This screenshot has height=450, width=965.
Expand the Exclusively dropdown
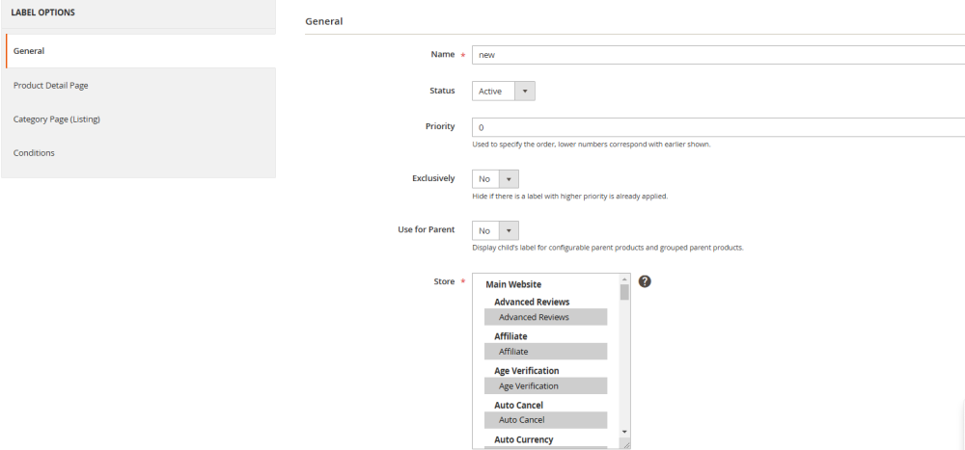496,179
